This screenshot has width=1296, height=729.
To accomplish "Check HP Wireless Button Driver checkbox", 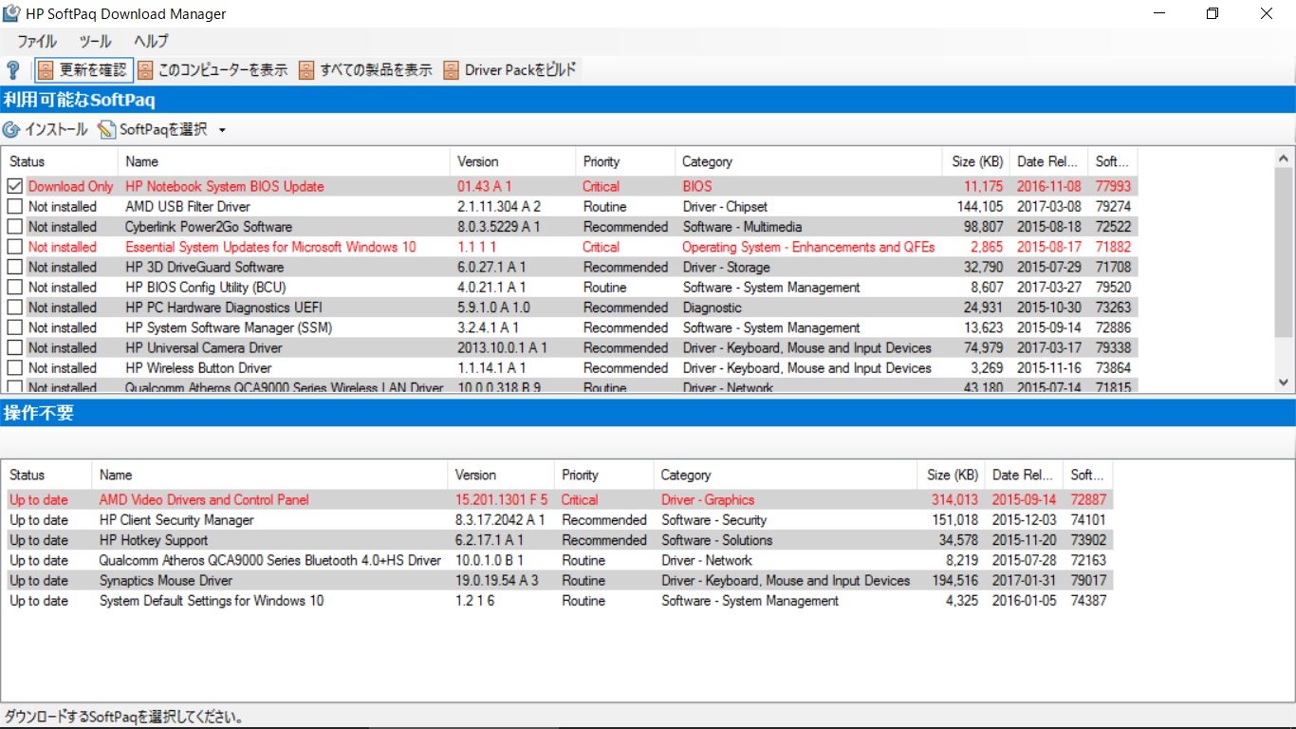I will tap(15, 368).
